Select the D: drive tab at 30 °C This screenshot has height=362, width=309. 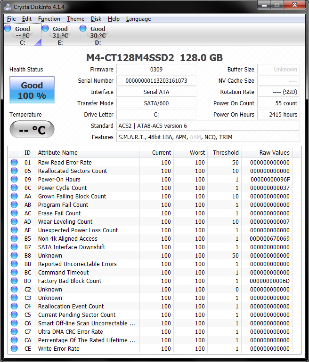click(98, 35)
